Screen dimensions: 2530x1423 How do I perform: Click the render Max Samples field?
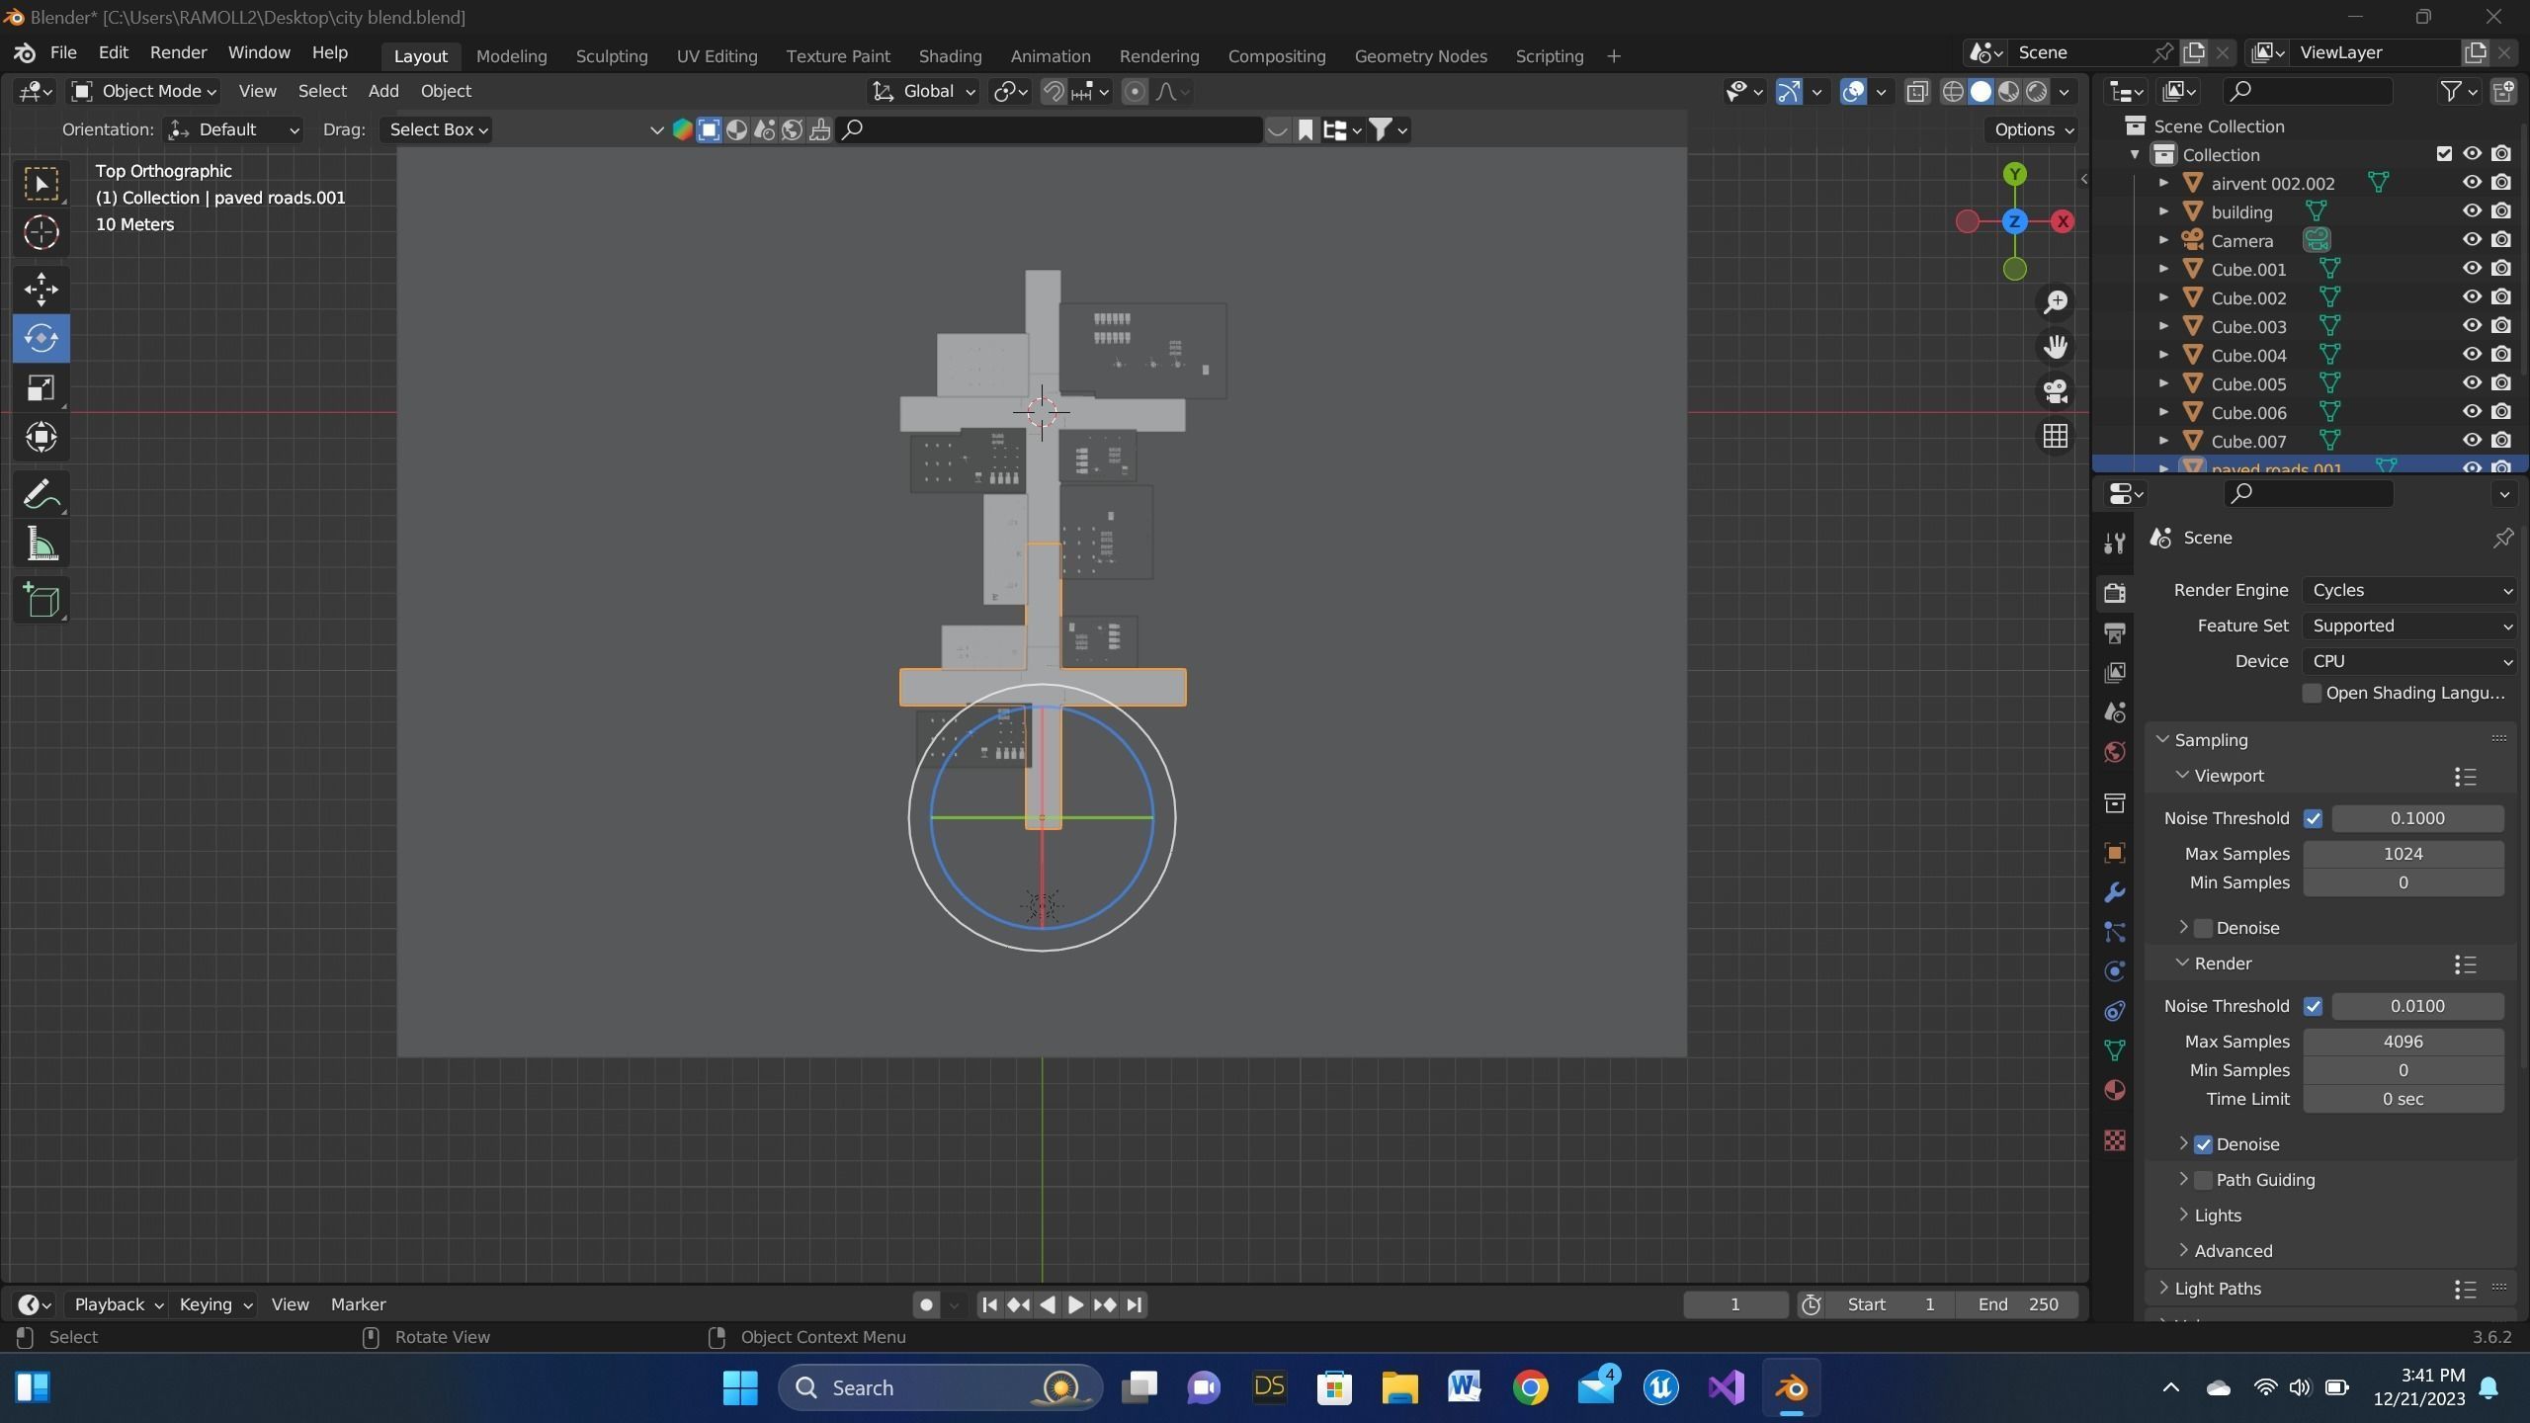point(2403,1042)
